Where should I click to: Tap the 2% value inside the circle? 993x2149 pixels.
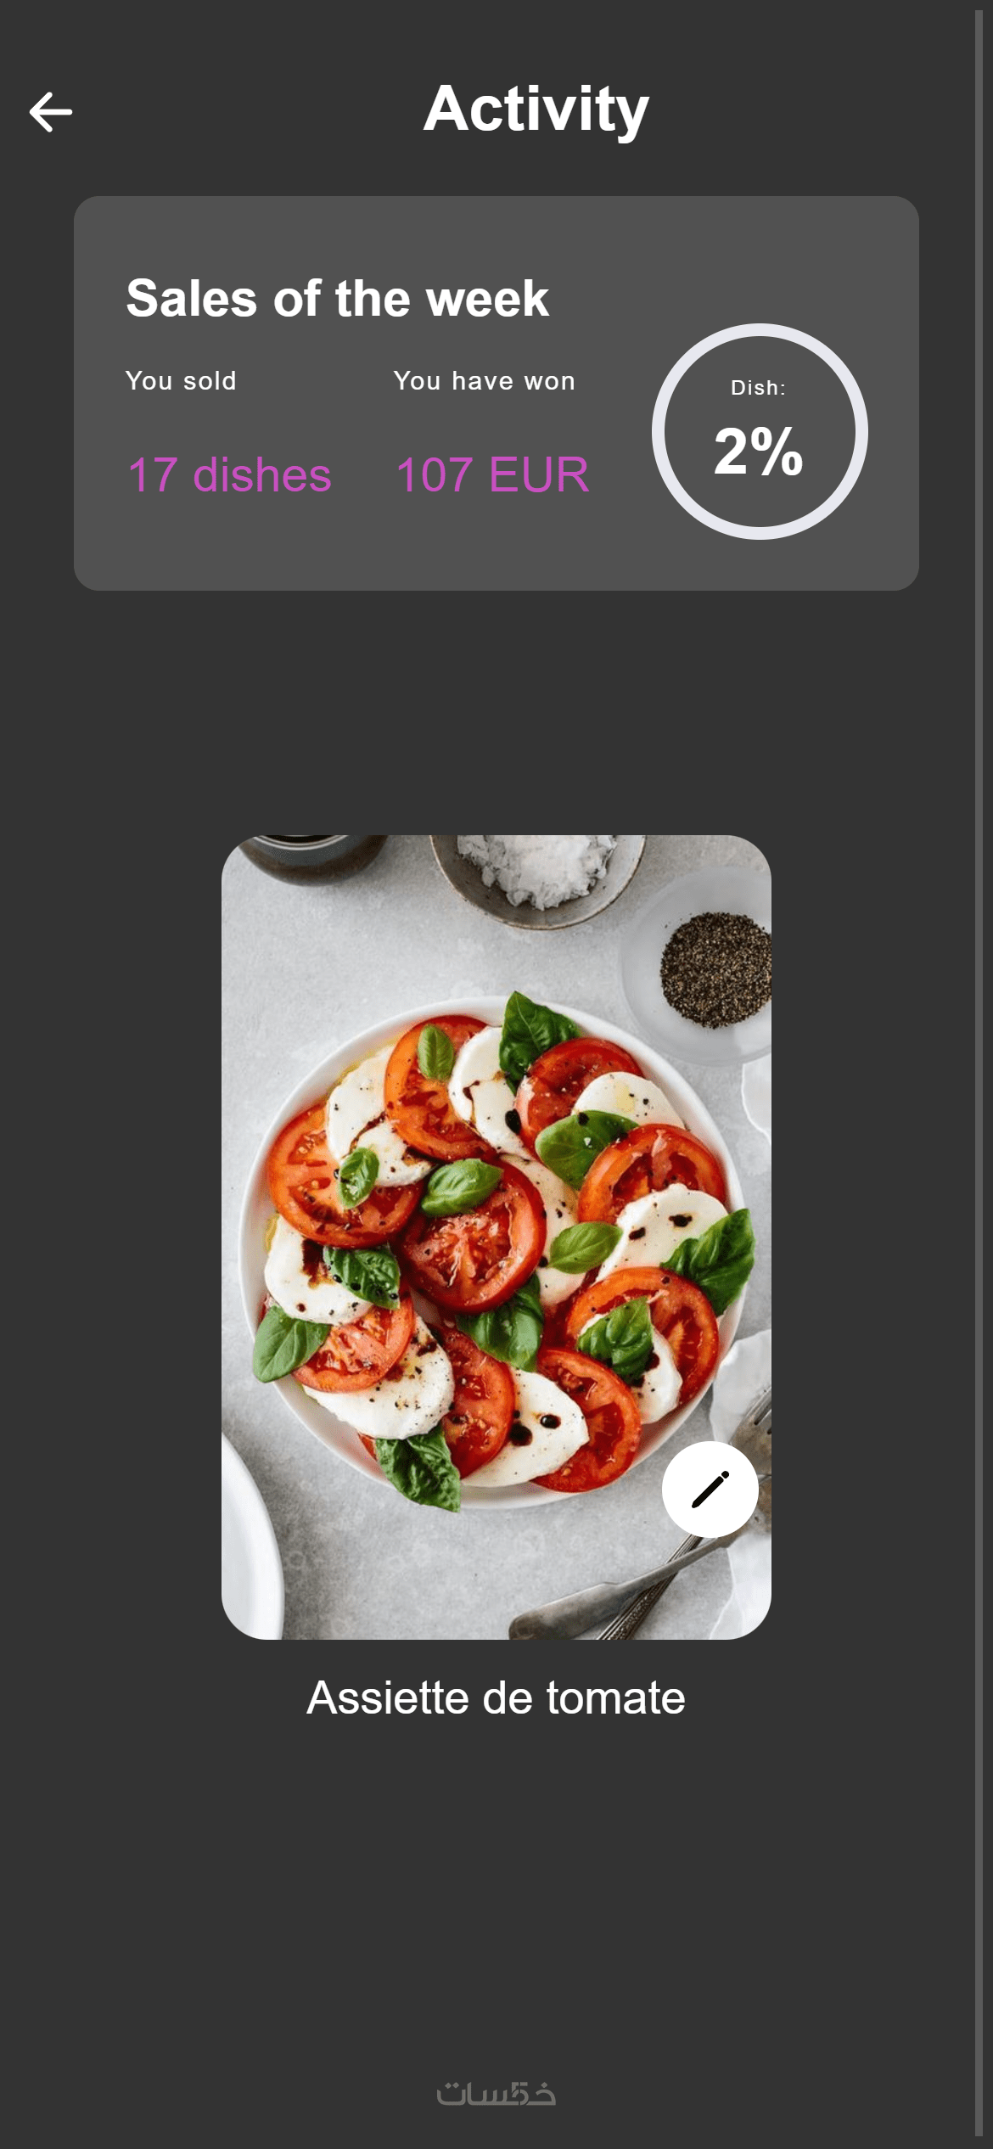point(759,451)
